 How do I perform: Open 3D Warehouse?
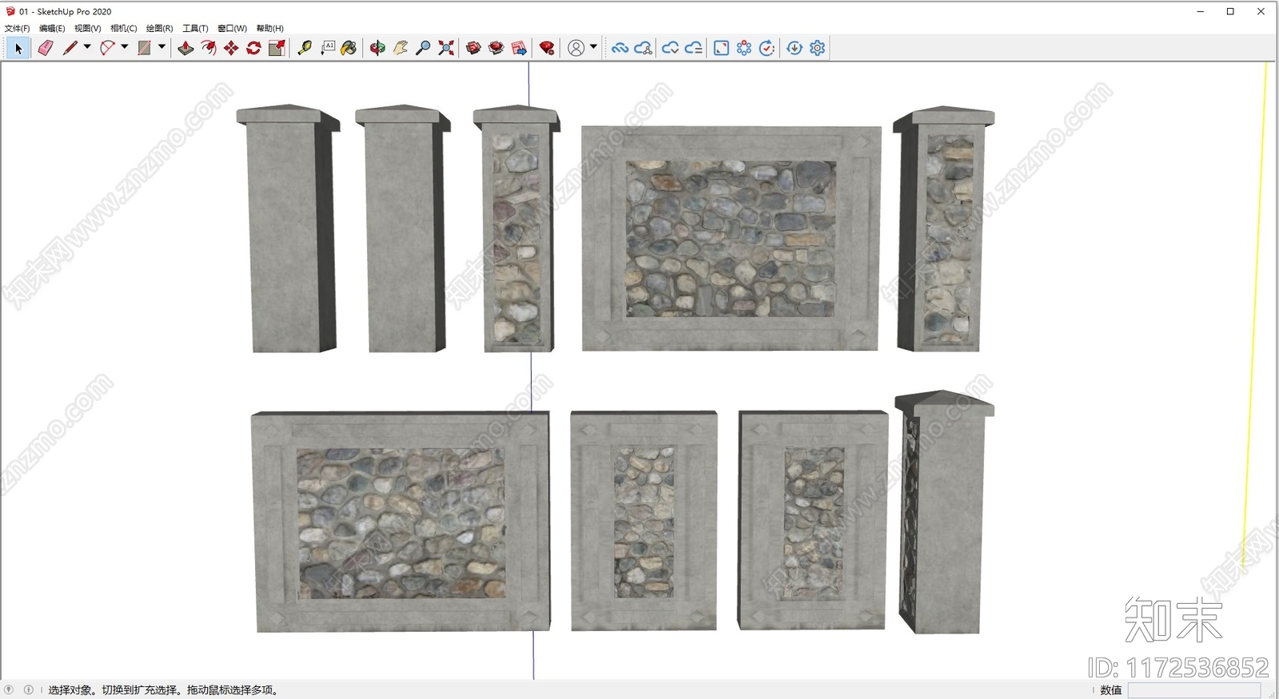473,48
